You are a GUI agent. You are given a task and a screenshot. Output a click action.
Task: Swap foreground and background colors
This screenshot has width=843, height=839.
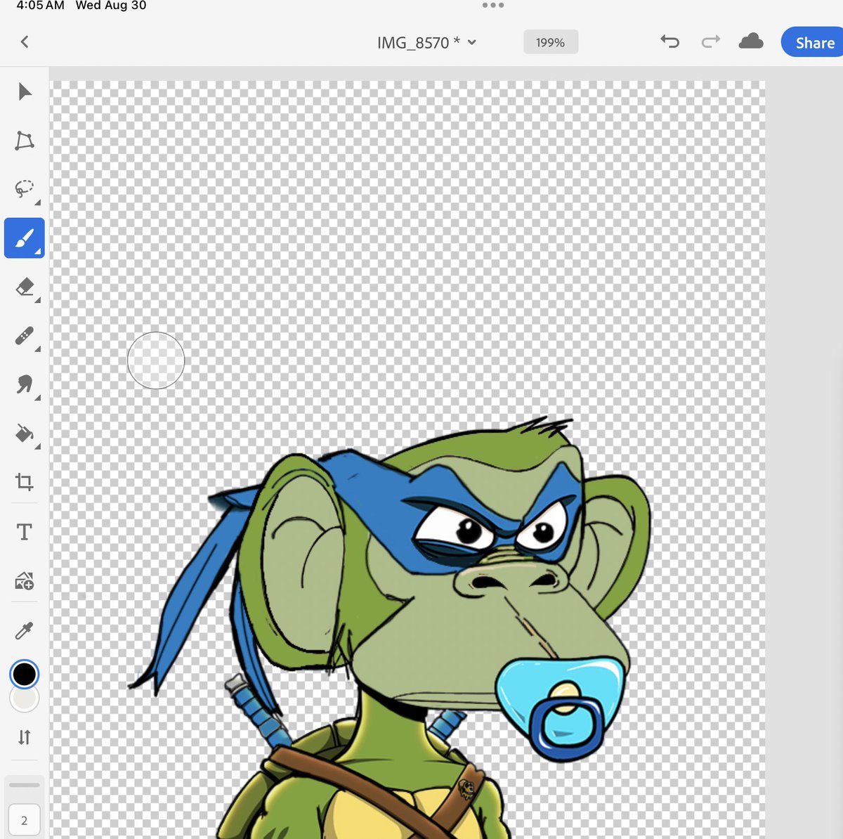tap(25, 737)
